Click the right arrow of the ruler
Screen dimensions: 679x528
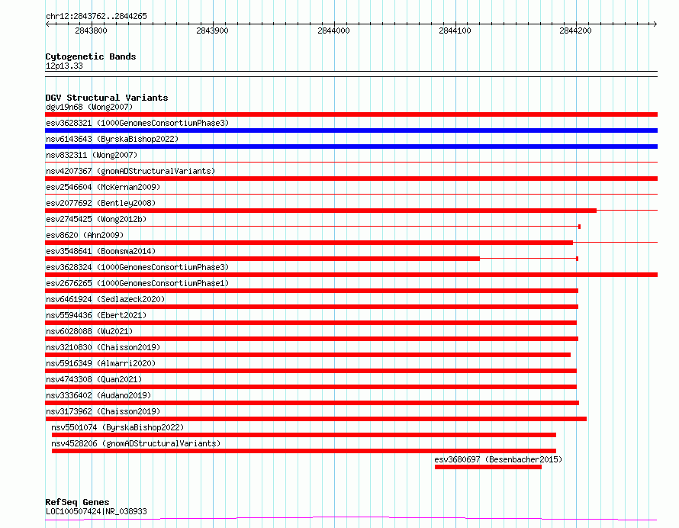(655, 24)
